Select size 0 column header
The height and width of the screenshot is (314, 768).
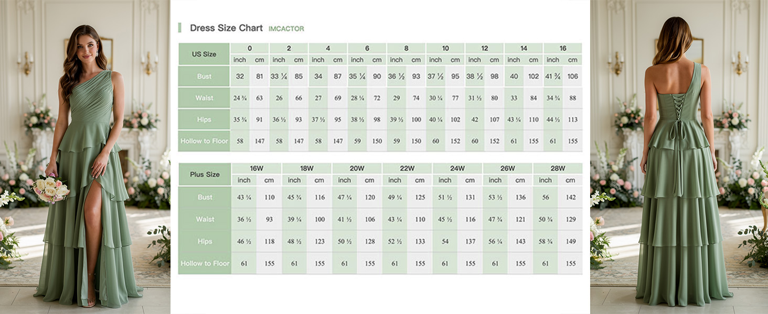[250, 48]
